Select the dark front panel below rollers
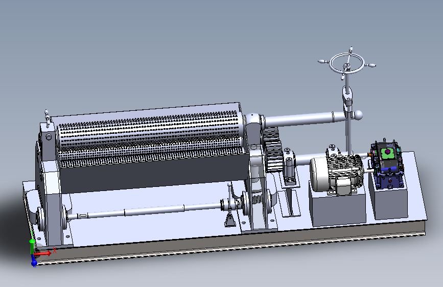 point(154,173)
